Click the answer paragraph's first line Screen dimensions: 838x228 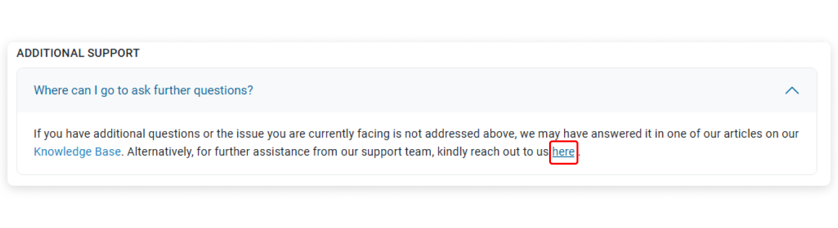click(416, 134)
